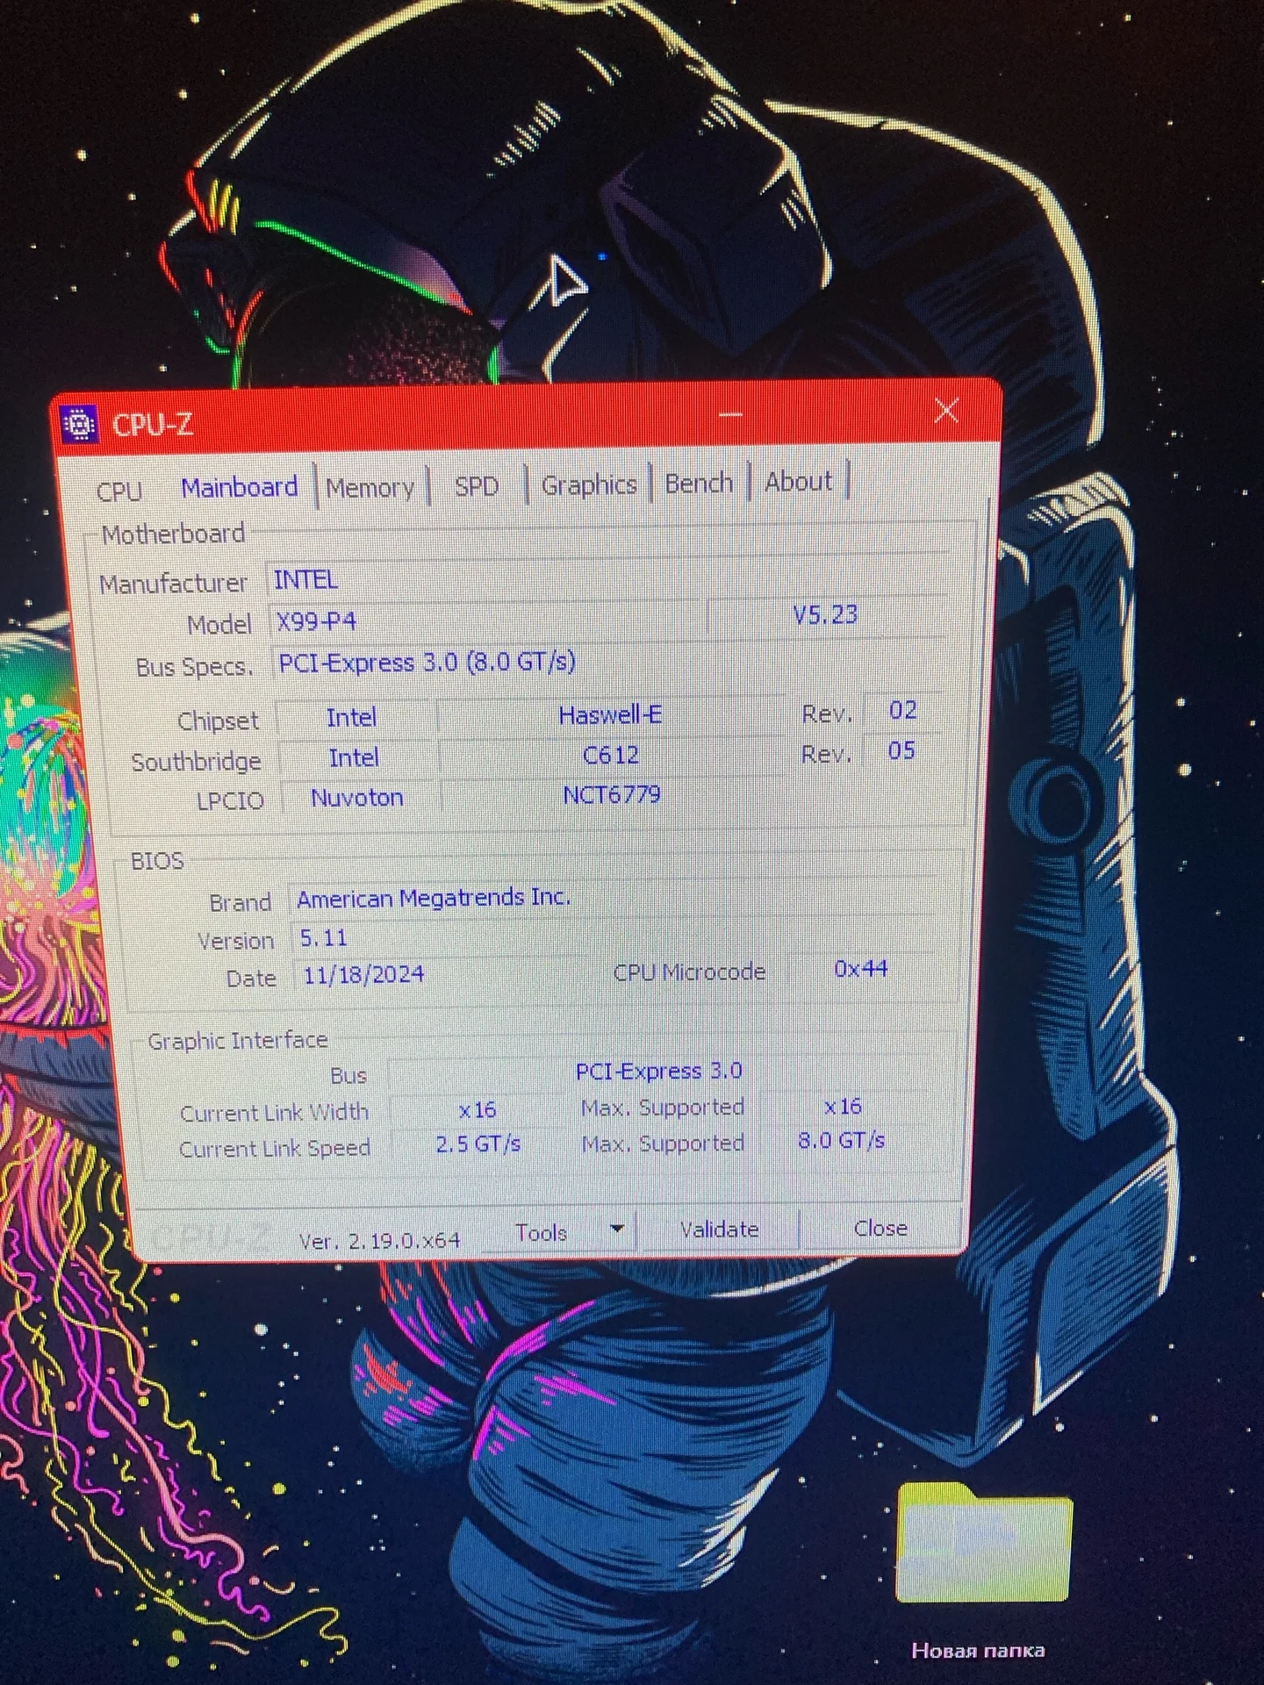Image resolution: width=1264 pixels, height=1685 pixels.
Task: Click the Current Link Width value x16
Action: (478, 1110)
